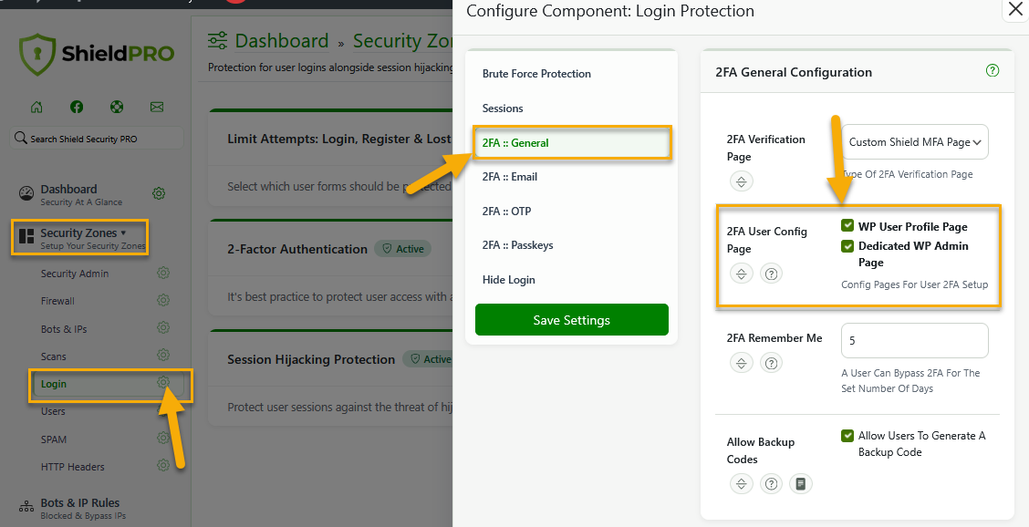Uncheck the WP User Profile Page checkbox

pyautogui.click(x=847, y=226)
